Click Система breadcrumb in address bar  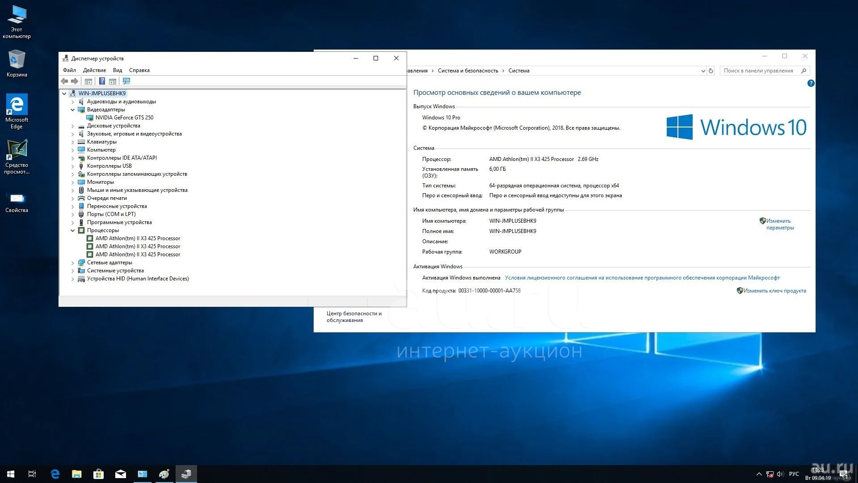[x=519, y=71]
